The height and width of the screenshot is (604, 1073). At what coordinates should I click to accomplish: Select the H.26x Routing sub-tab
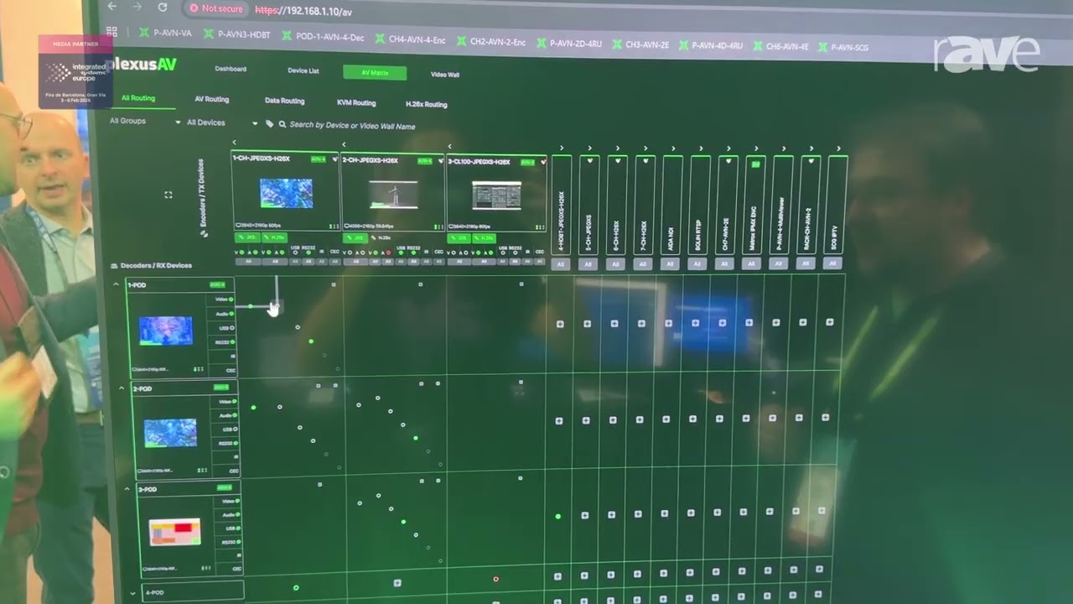click(x=426, y=104)
